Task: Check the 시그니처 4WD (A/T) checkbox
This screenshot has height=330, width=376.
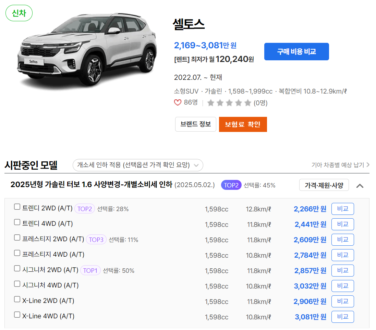Action: tap(17, 284)
